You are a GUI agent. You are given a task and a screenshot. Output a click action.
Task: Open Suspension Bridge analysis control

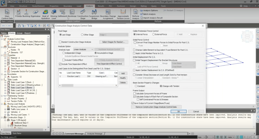[x=94, y=14]
